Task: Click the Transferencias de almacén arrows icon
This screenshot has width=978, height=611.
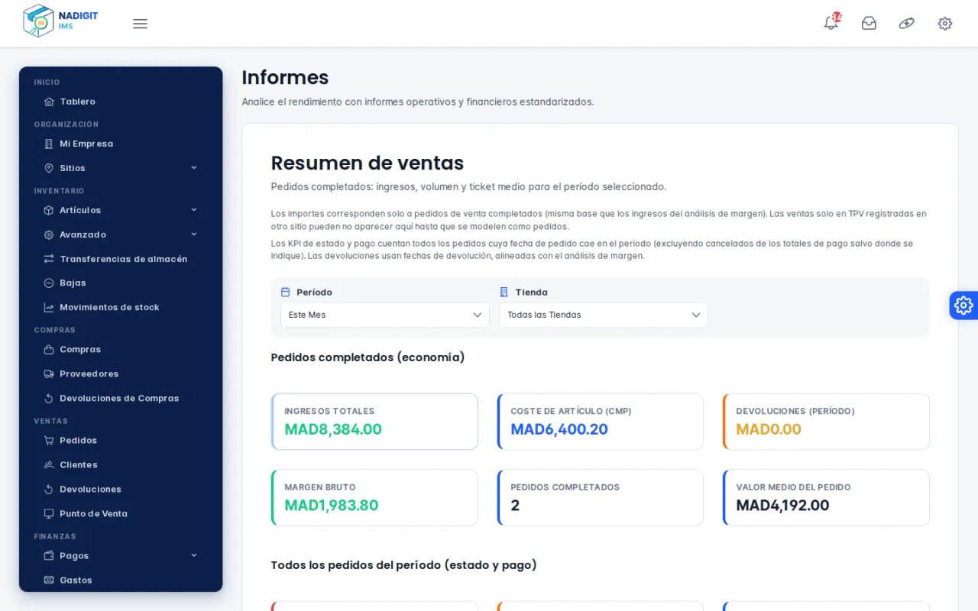Action: click(49, 259)
